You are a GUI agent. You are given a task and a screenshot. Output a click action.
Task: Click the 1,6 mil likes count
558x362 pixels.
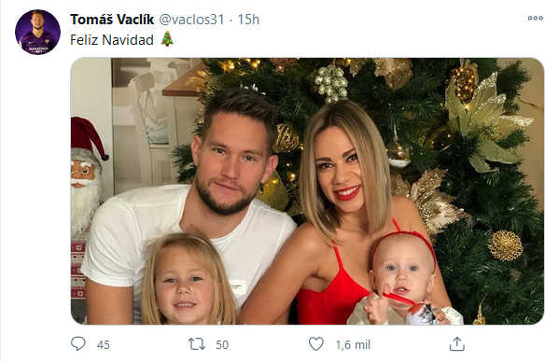coord(353,344)
